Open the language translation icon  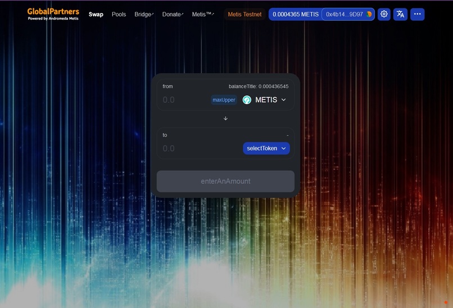[400, 14]
